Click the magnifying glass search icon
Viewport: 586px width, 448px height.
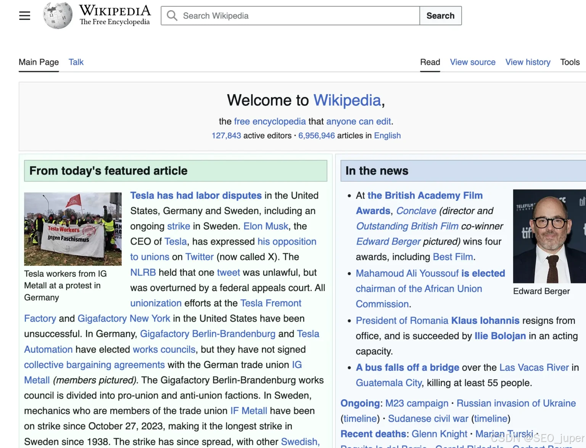pos(172,16)
